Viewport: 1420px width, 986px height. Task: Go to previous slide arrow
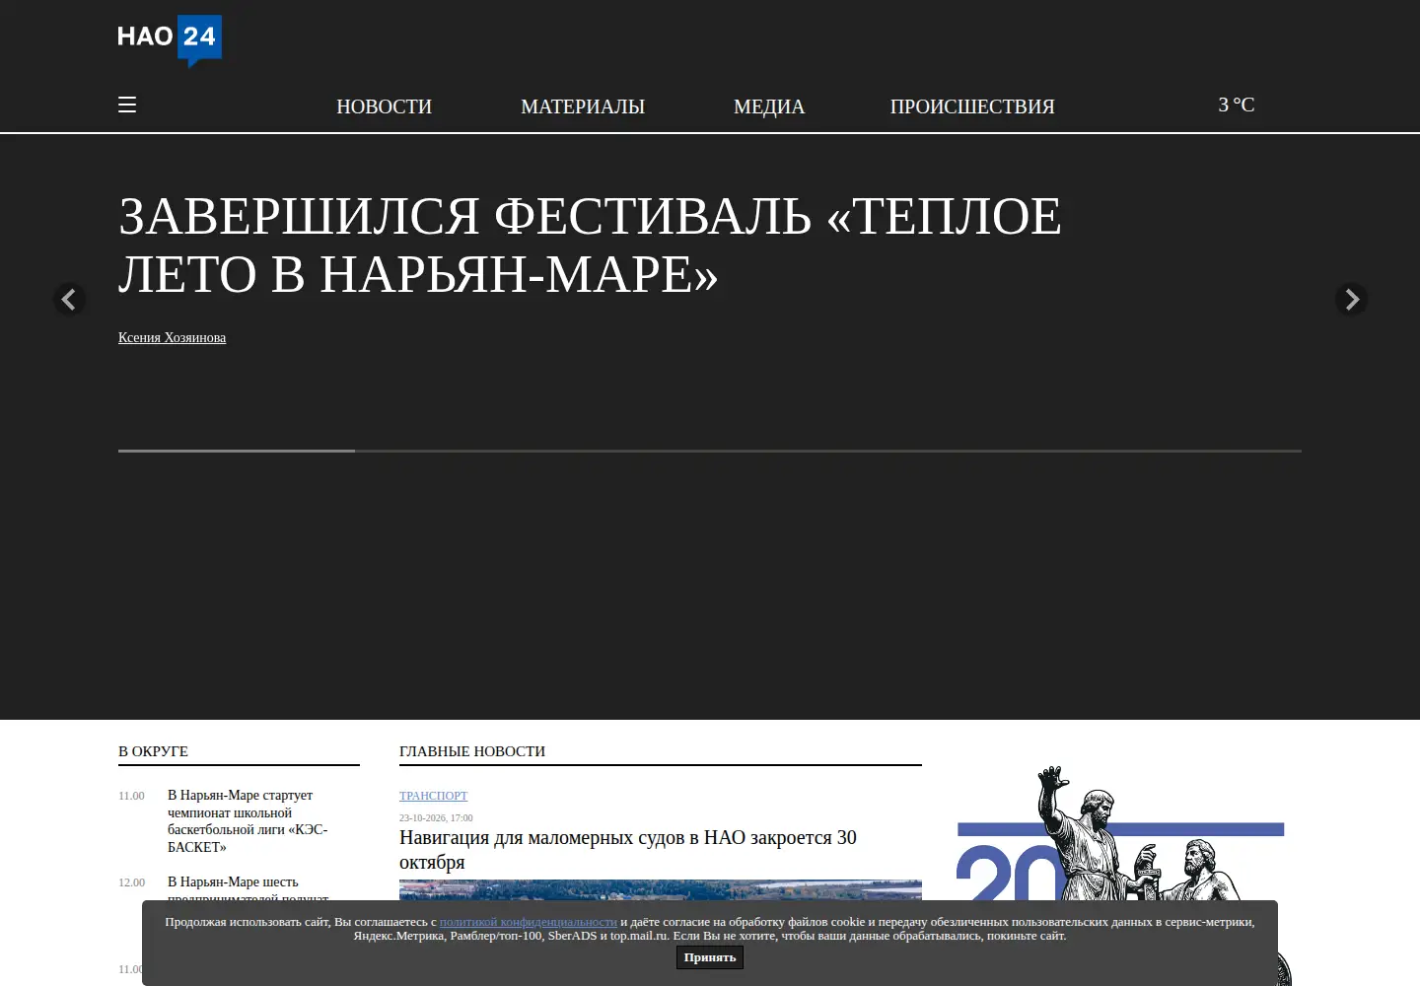69,299
